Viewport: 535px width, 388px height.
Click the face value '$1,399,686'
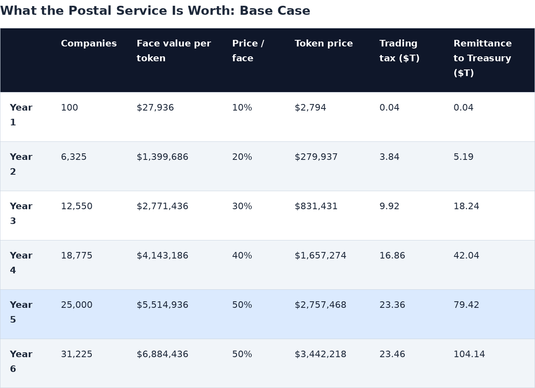coord(163,157)
